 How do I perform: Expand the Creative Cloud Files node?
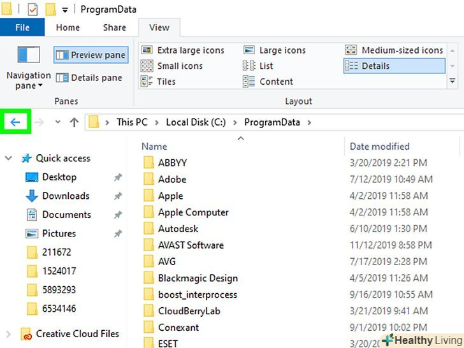click(x=8, y=335)
